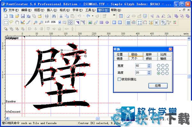This screenshot has width=192, height=127.
Task: Select the top-right anchor radio button
Action: 167,65
